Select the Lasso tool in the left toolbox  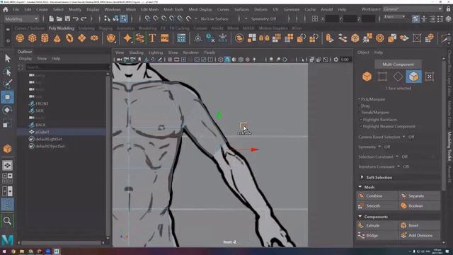(x=7, y=71)
